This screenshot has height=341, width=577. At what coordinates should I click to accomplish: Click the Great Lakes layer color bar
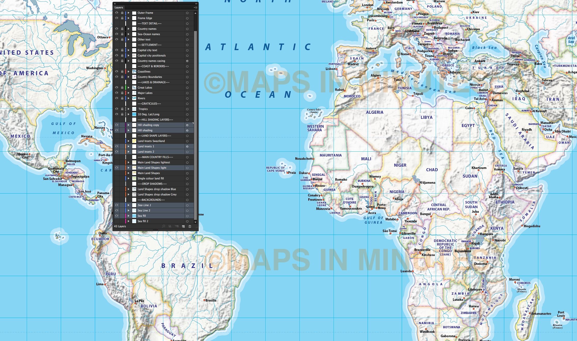[x=126, y=88]
